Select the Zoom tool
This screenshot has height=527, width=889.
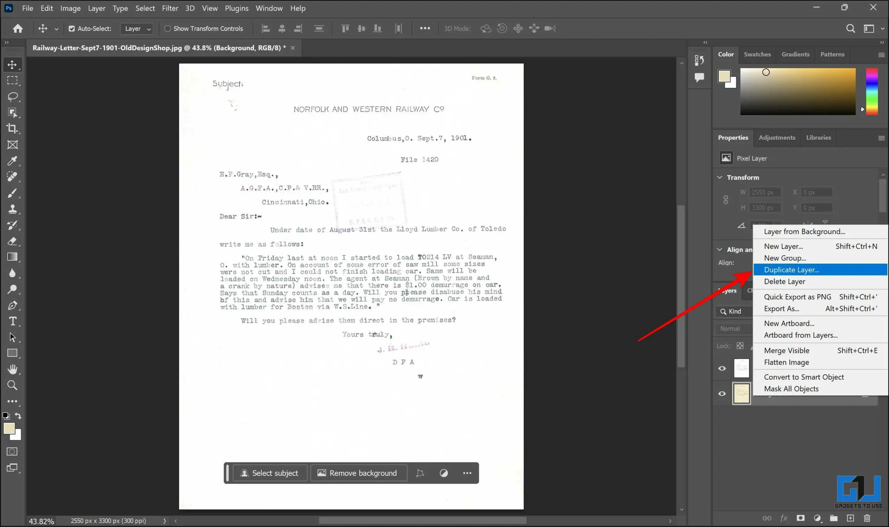[13, 385]
